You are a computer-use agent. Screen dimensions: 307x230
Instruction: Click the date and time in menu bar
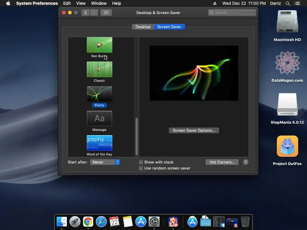[x=244, y=3]
